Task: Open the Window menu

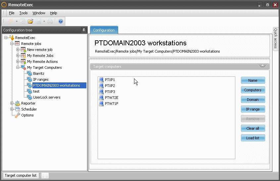Action: pyautogui.click(x=39, y=13)
